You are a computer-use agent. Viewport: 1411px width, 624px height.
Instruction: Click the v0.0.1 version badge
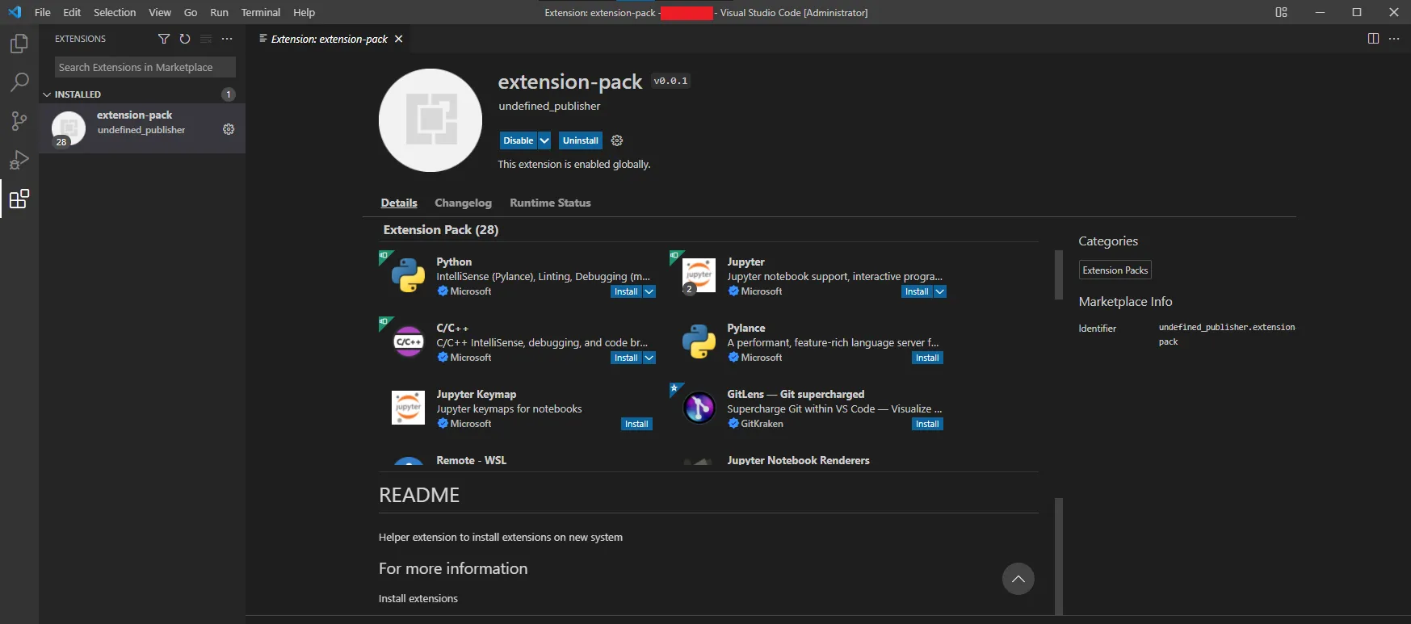click(x=670, y=81)
